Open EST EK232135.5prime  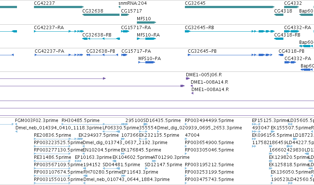(x=159, y=135)
